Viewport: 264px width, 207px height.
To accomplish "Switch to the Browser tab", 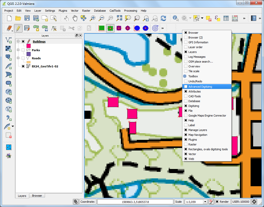I will pyautogui.click(x=37, y=196).
